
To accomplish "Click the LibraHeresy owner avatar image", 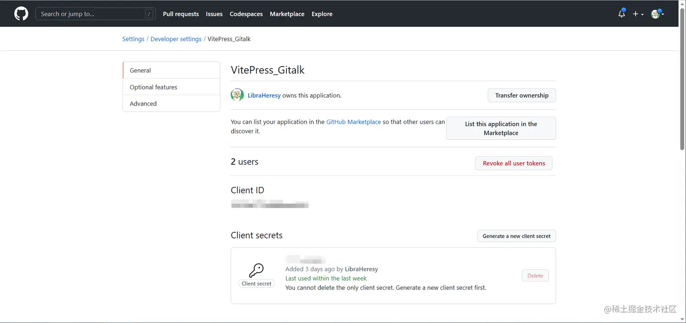I will coord(237,95).
